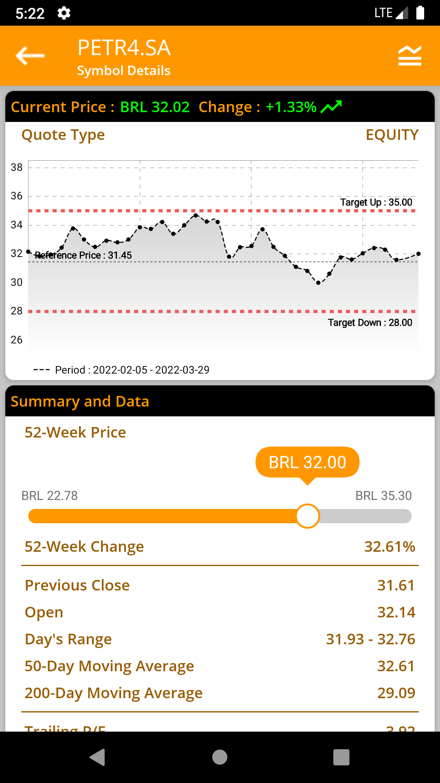Tap the 50-Day Moving Average row
This screenshot has height=783, width=440.
click(220, 666)
